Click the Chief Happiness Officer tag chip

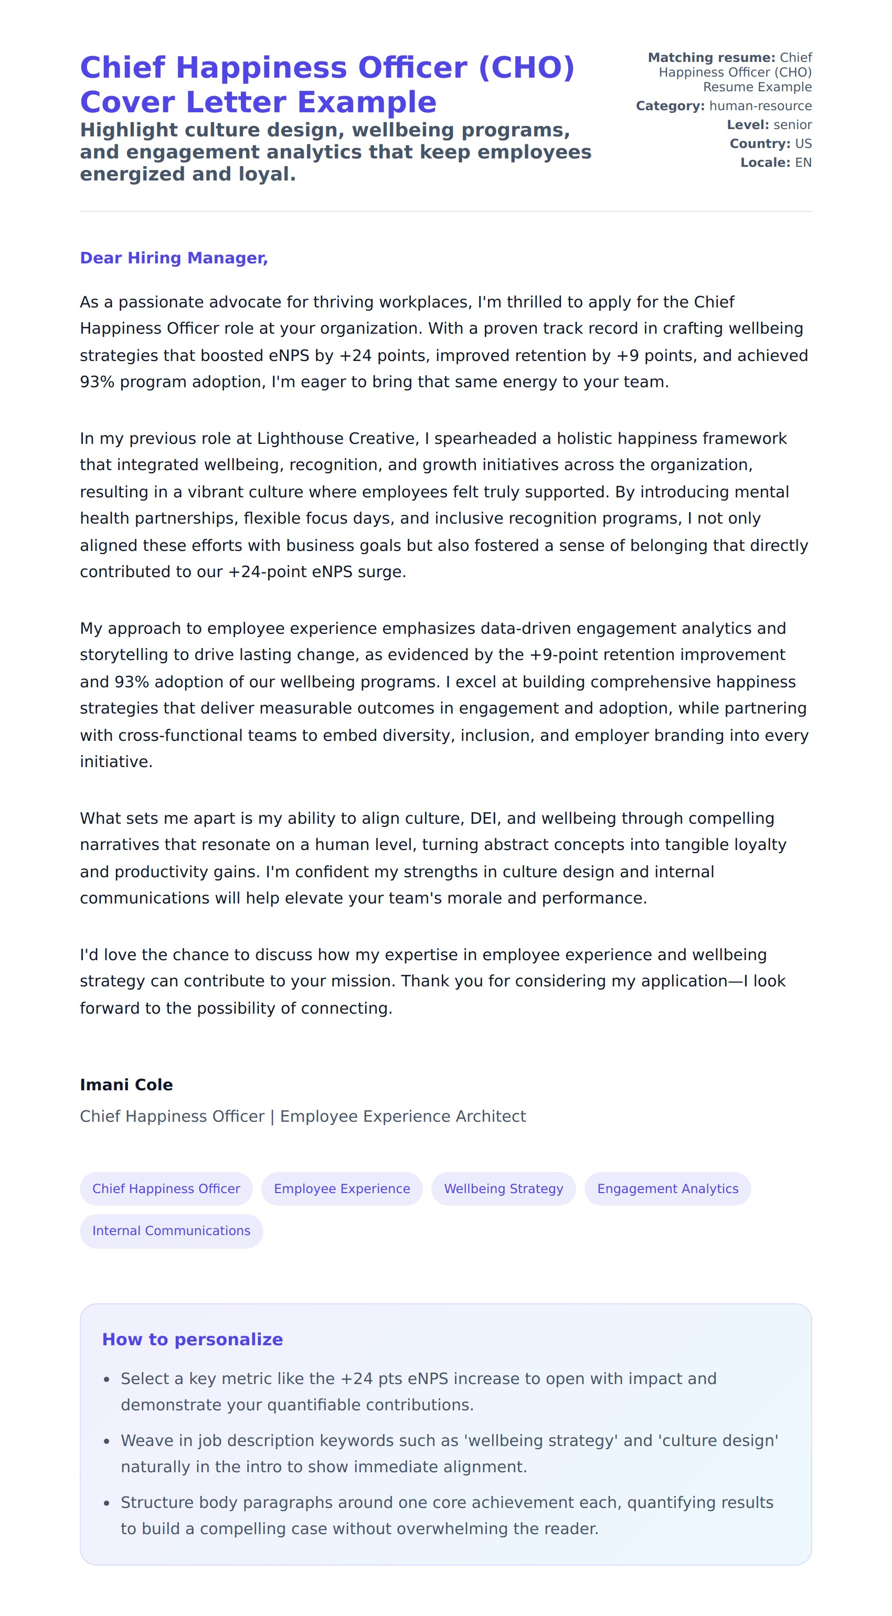tap(166, 1188)
